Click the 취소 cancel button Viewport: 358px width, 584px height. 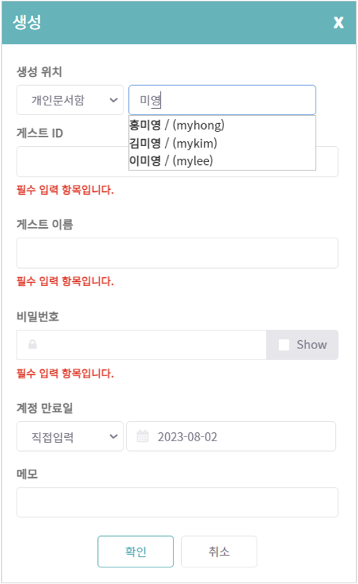tap(219, 551)
